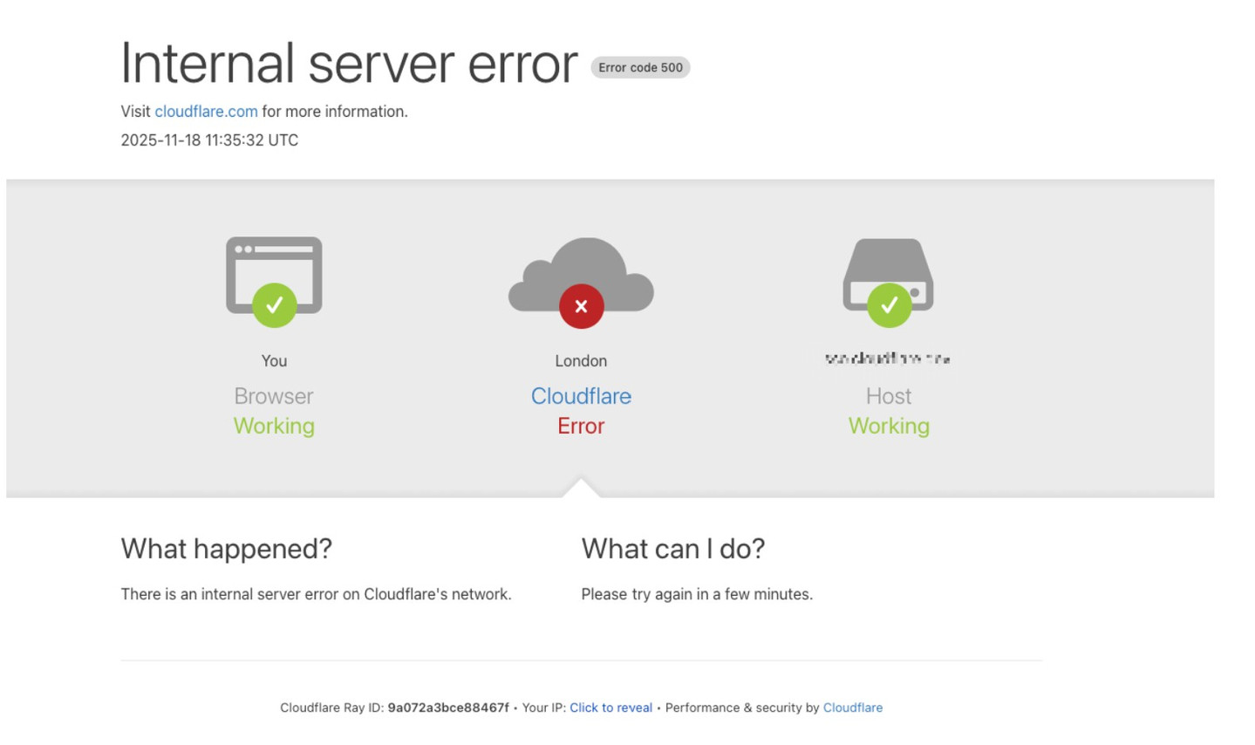Open the blue Cloudflare link under London
Viewport: 1255px width, 745px height.
tap(581, 396)
